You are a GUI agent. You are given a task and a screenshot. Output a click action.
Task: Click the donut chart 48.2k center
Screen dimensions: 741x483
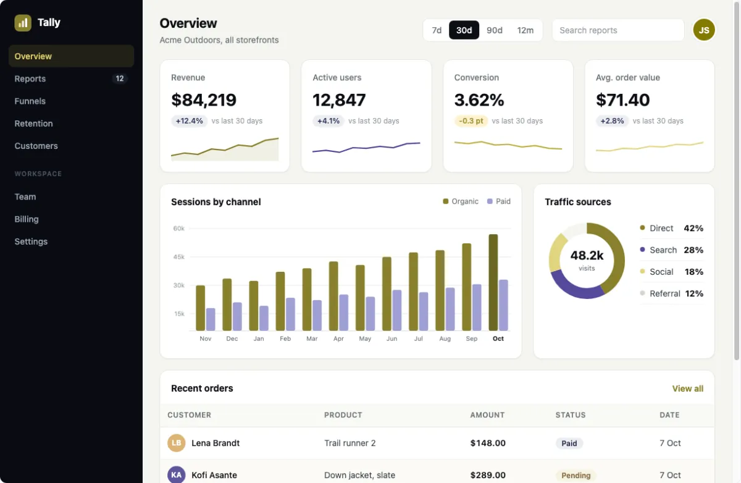pyautogui.click(x=587, y=260)
